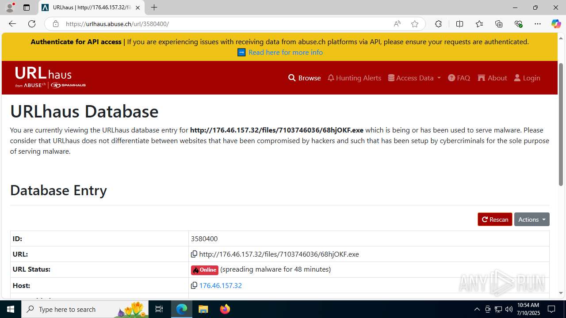Open Settings and more ellipsis menu

(538, 24)
